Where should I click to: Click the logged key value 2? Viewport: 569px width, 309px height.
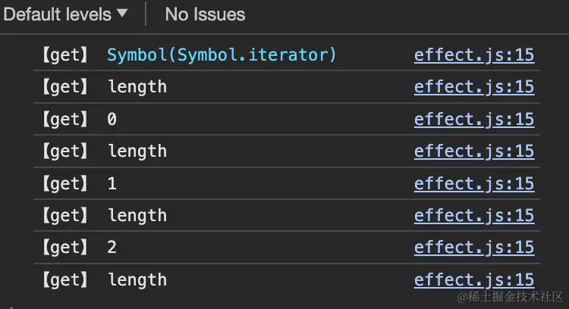point(112,248)
